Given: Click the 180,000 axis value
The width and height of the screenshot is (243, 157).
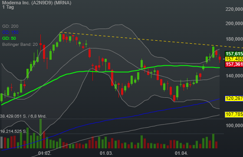Looking at the screenshot, I should click(x=234, y=39).
